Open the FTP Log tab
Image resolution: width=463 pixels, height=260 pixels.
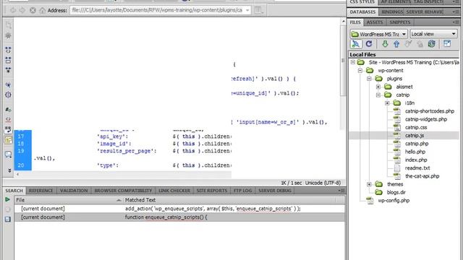[x=243, y=191]
